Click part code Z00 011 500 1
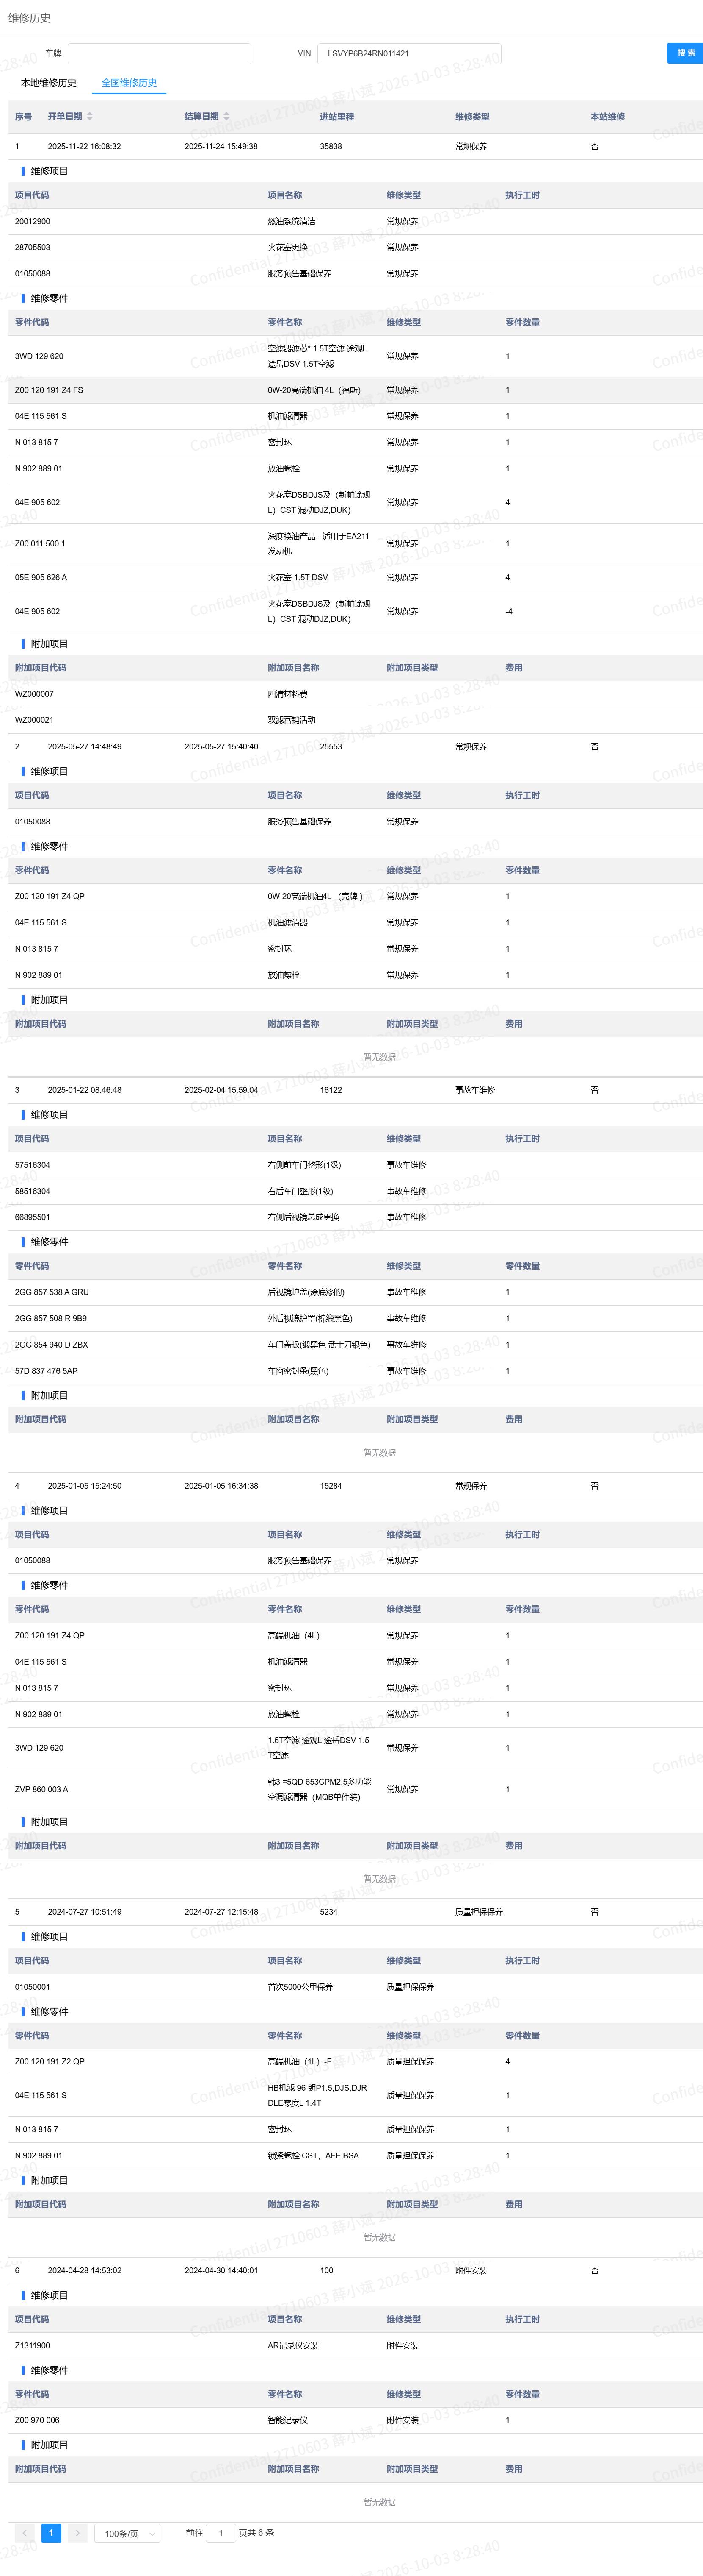703x2576 pixels. click(40, 544)
